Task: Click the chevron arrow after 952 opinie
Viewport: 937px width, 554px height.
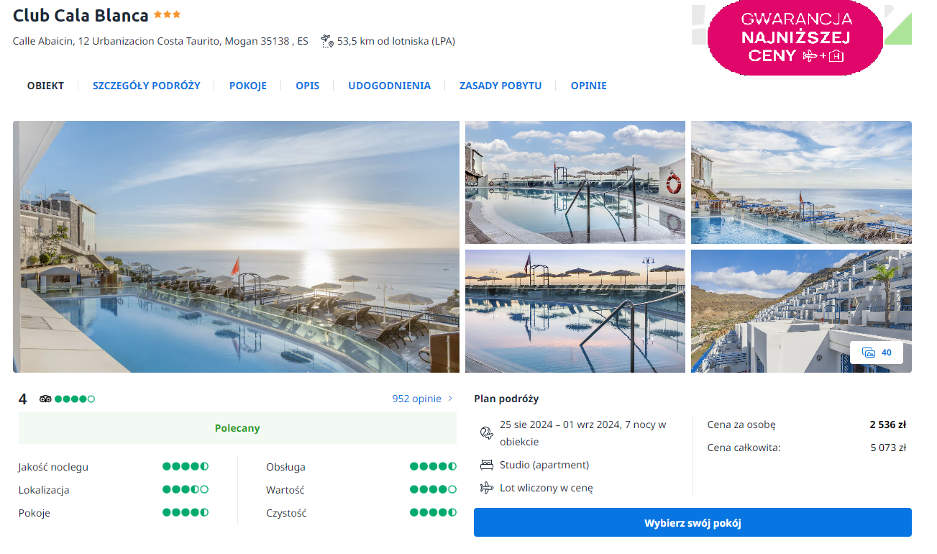Action: [x=451, y=399]
